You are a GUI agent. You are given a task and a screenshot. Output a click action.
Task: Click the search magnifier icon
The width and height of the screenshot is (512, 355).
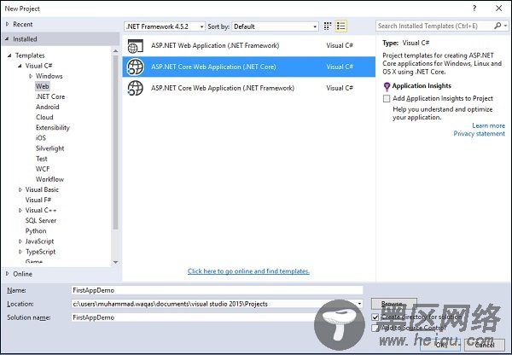tap(497, 26)
